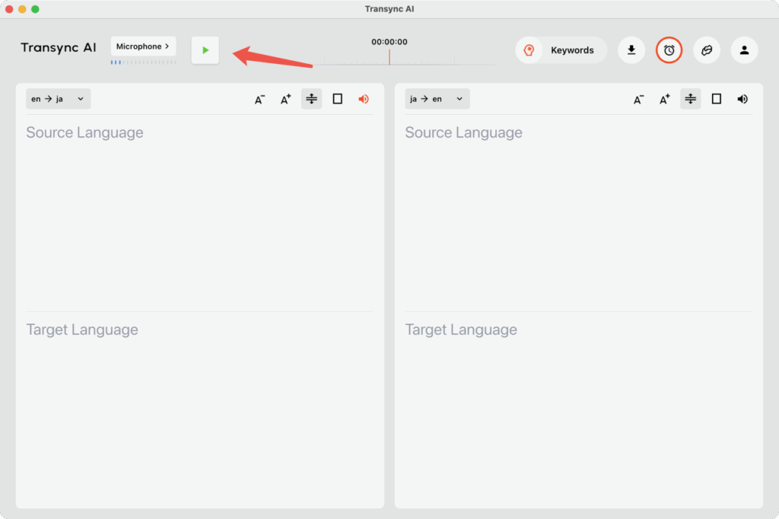Open the Keywords panel
The image size is (779, 519).
point(561,50)
